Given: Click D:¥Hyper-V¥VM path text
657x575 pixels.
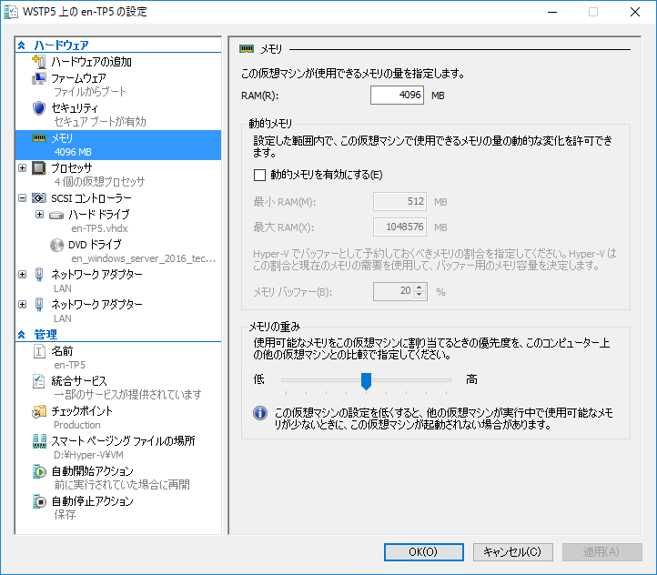Looking at the screenshot, I should tap(88, 455).
